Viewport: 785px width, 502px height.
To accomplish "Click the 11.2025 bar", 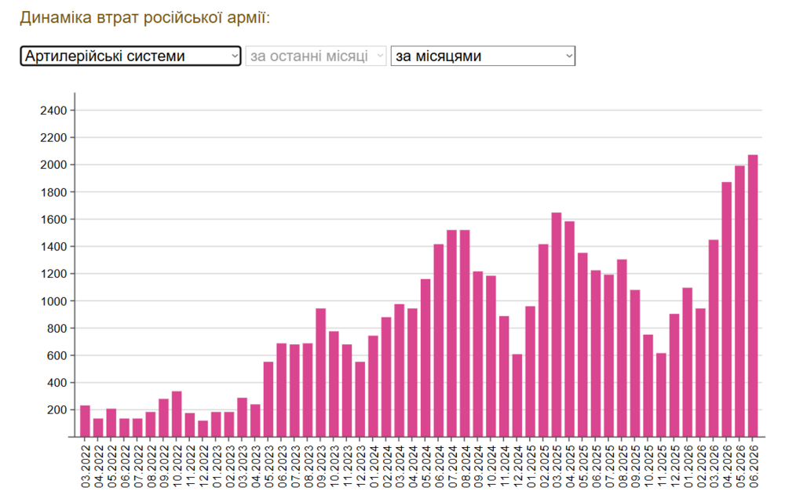I will 661,395.
